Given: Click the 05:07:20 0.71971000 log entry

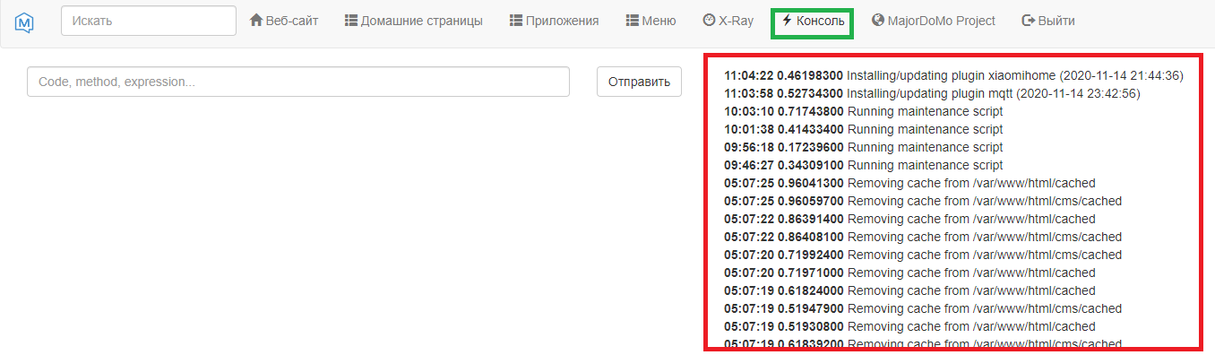Looking at the screenshot, I should click(x=910, y=273).
